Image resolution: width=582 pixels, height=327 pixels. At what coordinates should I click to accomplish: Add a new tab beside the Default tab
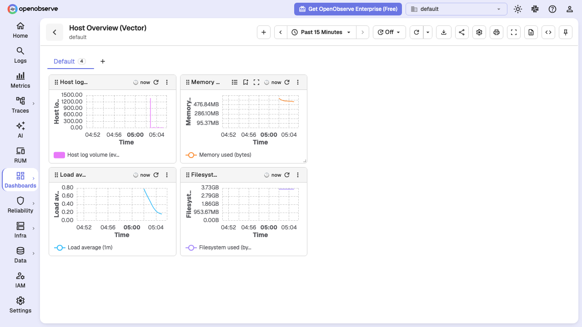[103, 61]
